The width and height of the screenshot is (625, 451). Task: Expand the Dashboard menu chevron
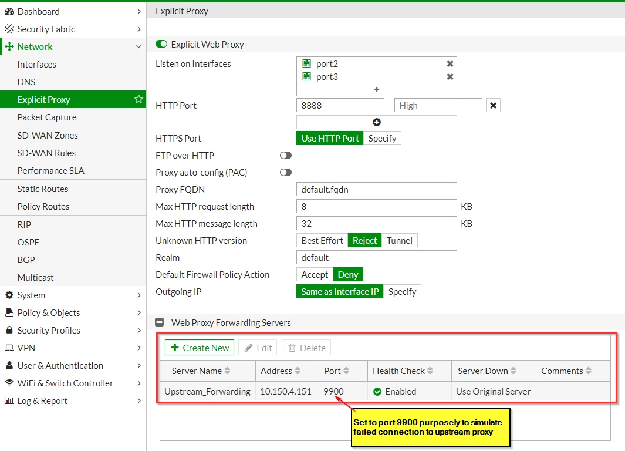[138, 12]
